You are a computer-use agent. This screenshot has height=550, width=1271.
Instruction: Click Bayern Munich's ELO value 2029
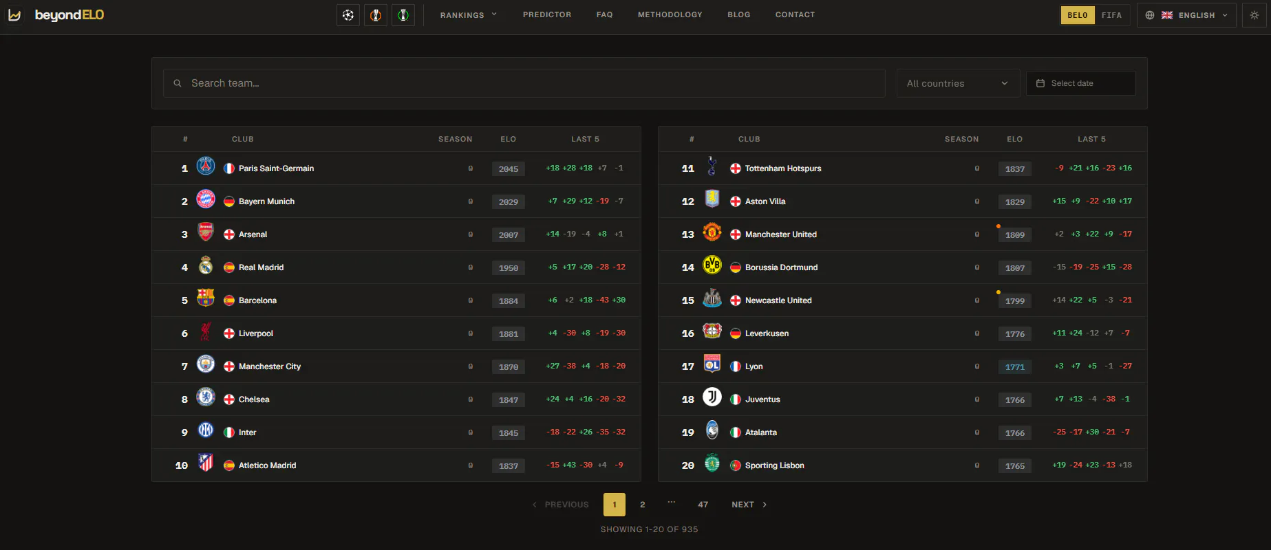pyautogui.click(x=509, y=202)
